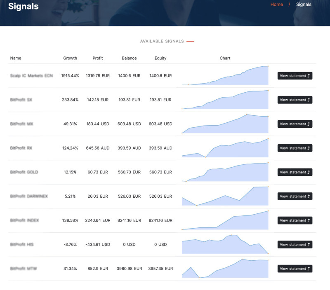Image resolution: width=330 pixels, height=290 pixels.
Task: Click View statement for BitProfit MTW
Action: (x=295, y=269)
